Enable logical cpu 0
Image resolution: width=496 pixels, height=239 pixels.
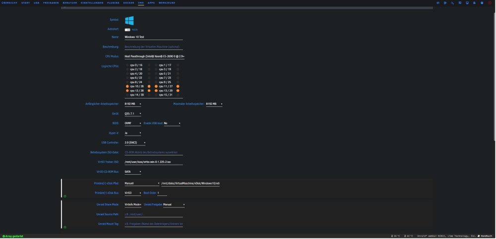click(127, 65)
